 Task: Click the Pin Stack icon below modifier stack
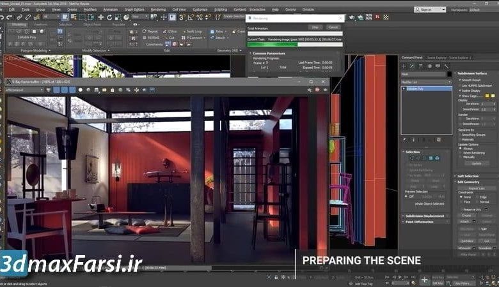click(x=405, y=140)
